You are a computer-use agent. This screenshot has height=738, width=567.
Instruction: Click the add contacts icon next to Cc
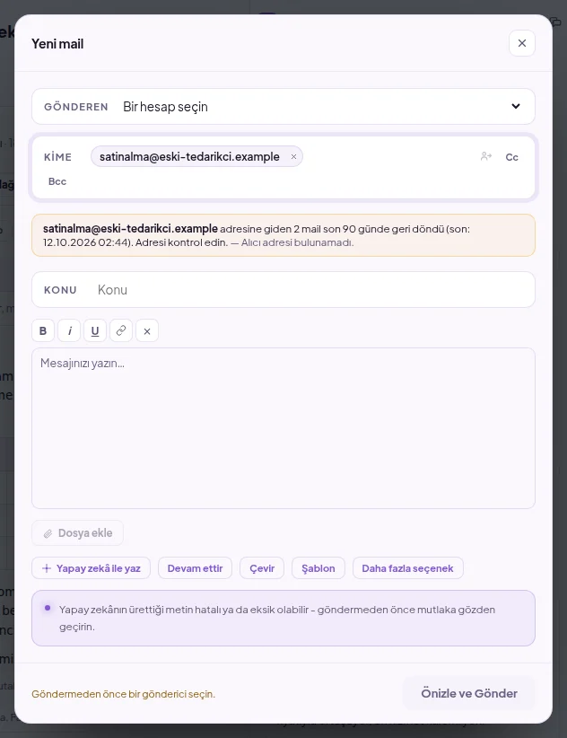[486, 156]
